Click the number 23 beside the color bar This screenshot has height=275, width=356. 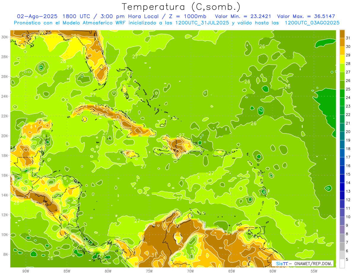tap(349, 106)
